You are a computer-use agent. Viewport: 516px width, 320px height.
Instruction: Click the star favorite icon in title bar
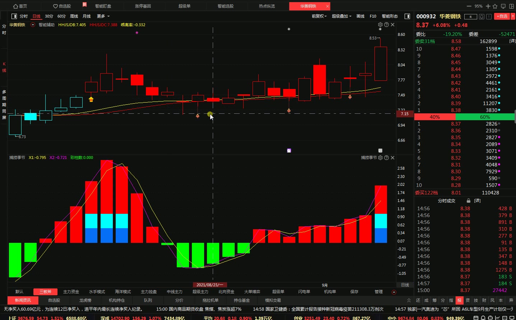point(495,6)
